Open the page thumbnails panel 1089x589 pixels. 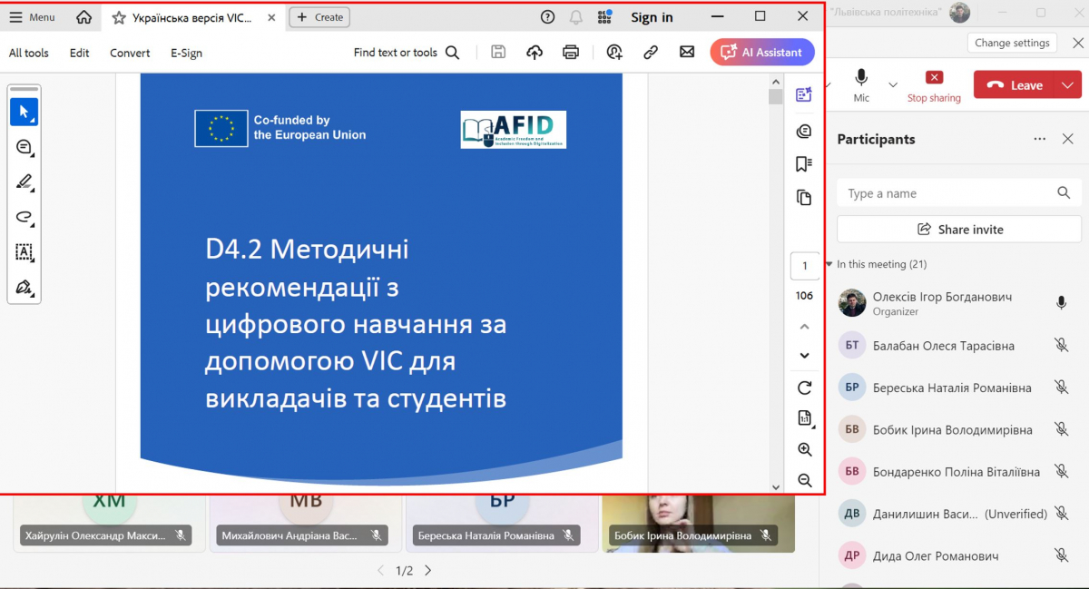tap(803, 196)
